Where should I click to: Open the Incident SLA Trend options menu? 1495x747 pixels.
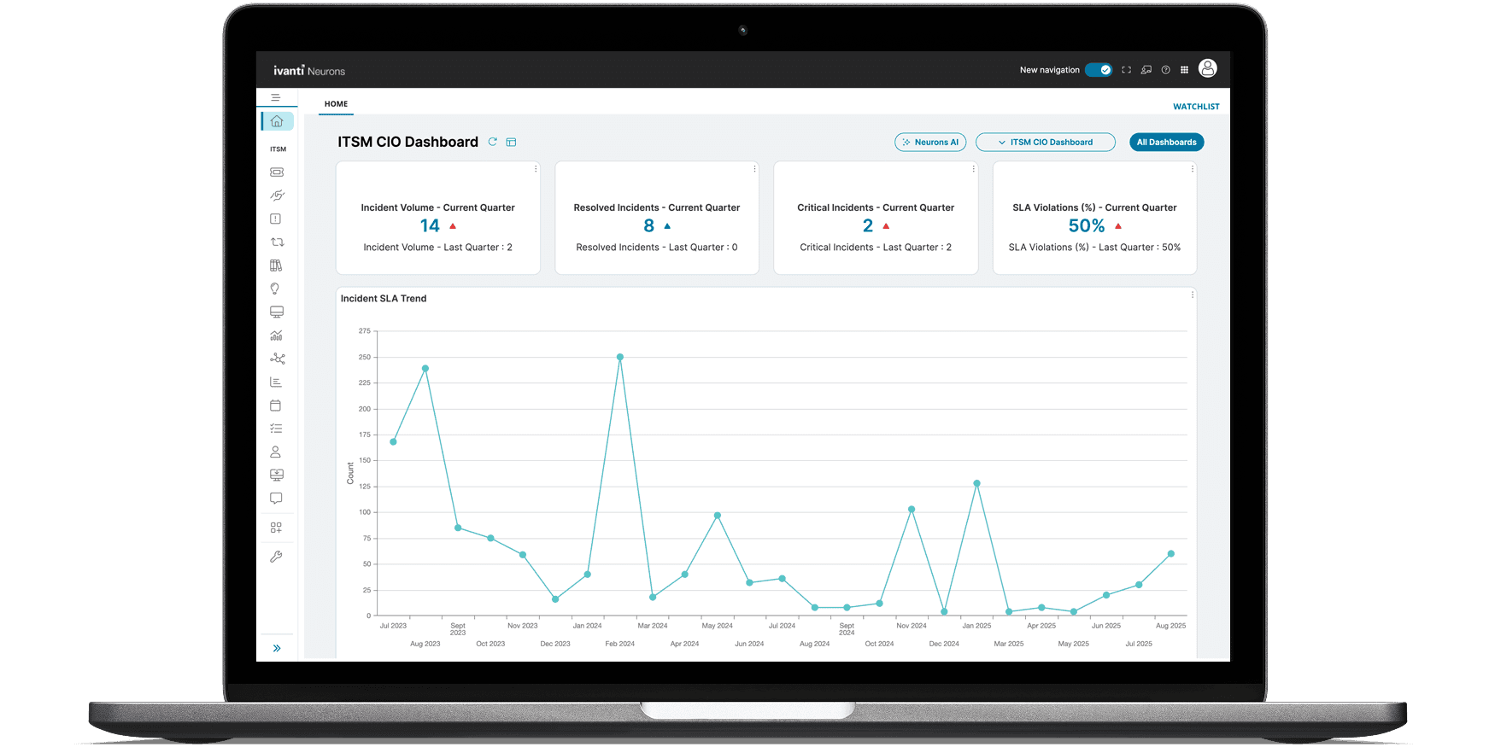tap(1192, 295)
